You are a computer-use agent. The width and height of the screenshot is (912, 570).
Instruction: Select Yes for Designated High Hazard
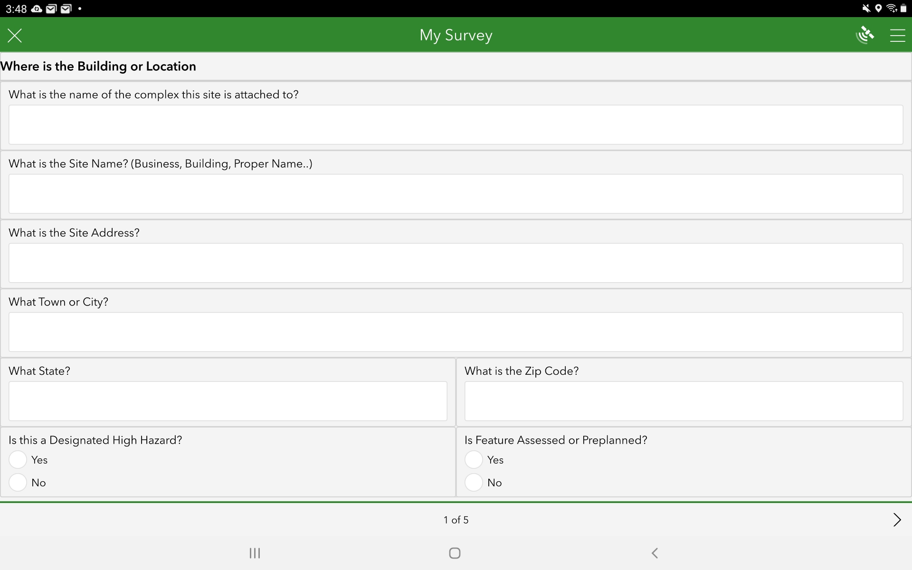(17, 459)
